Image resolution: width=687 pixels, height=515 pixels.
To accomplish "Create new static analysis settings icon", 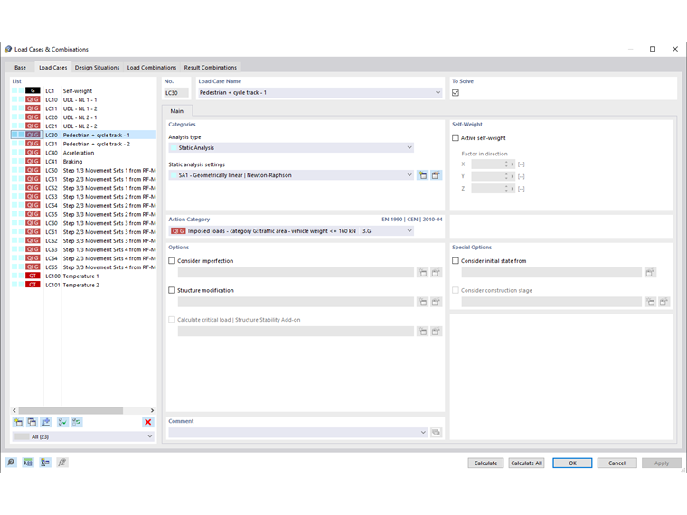I will (422, 175).
